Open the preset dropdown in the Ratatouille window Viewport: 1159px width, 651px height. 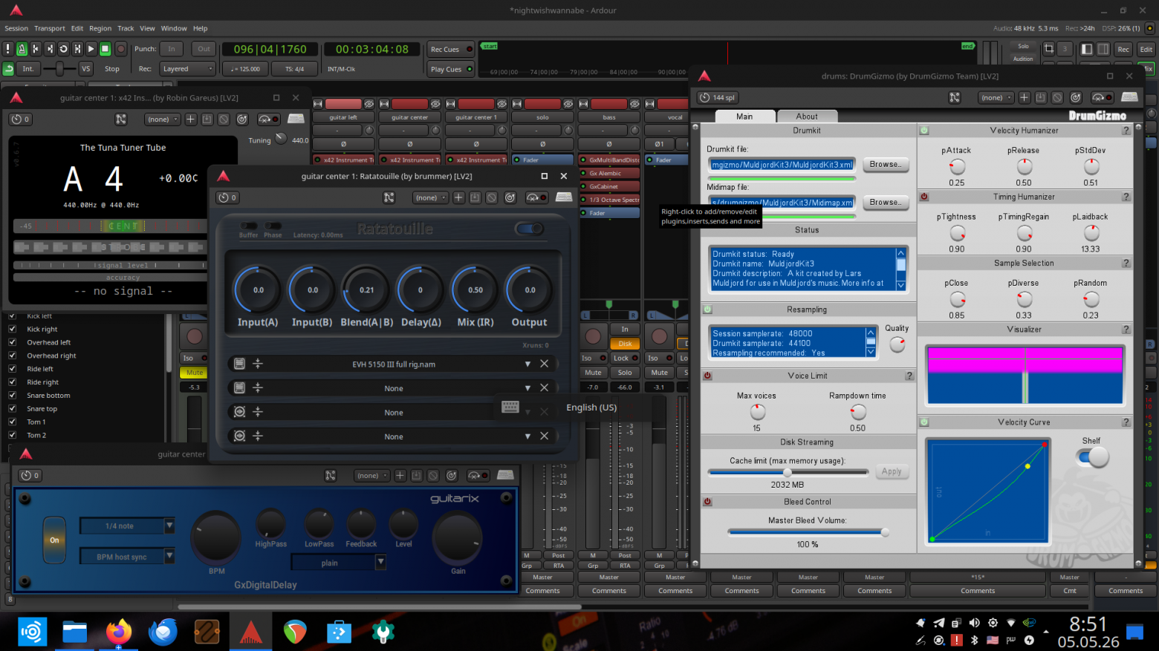pos(430,197)
